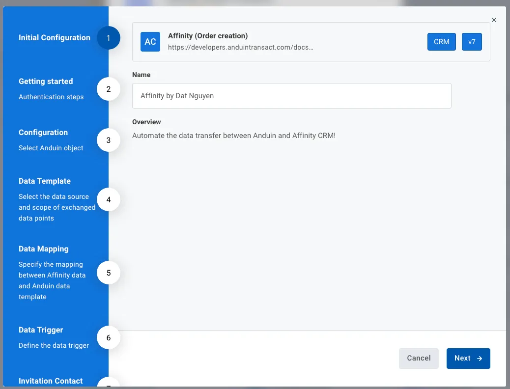This screenshot has height=389, width=510.
Task: Click the AC Affinity app icon
Action: coord(150,42)
